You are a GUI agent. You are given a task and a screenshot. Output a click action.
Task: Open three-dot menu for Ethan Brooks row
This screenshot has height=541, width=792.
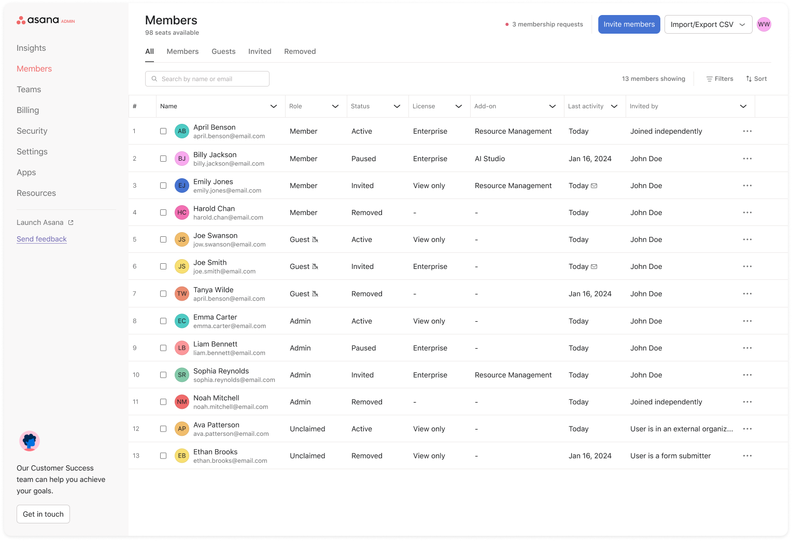tap(747, 456)
